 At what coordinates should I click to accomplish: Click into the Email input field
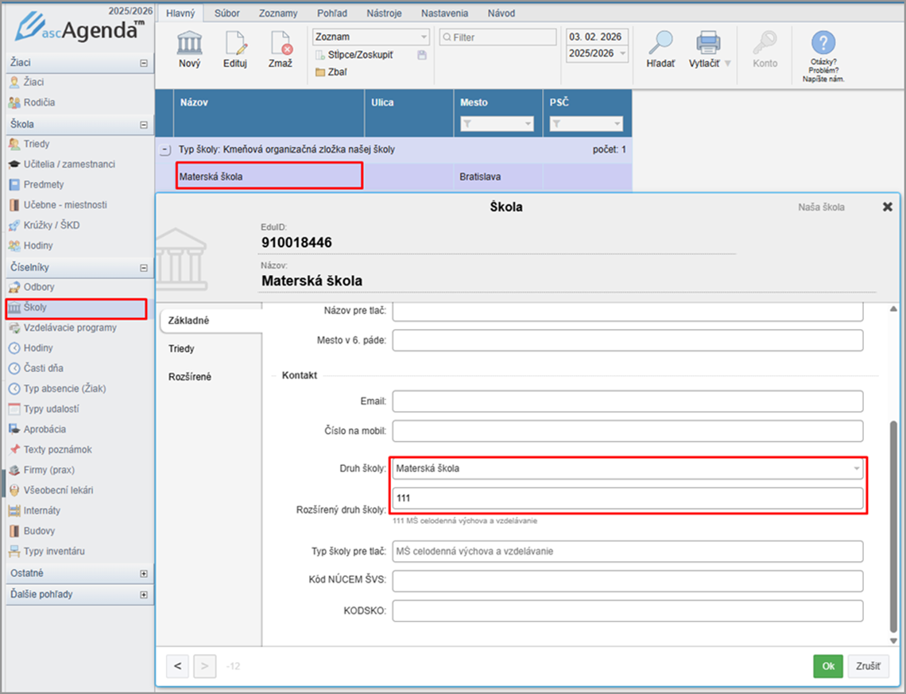tap(627, 401)
